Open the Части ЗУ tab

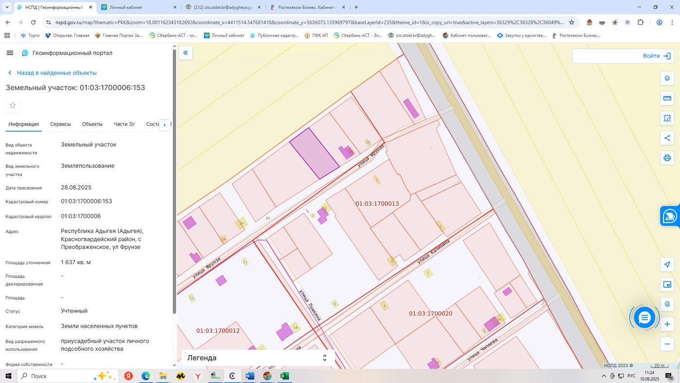pos(124,124)
